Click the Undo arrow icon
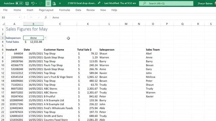Screen dimensions: 216x121 33,3
